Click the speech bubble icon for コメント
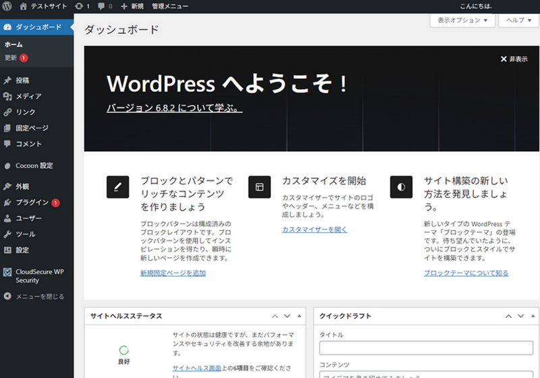Viewport: 540px width, 378px height. [7, 144]
